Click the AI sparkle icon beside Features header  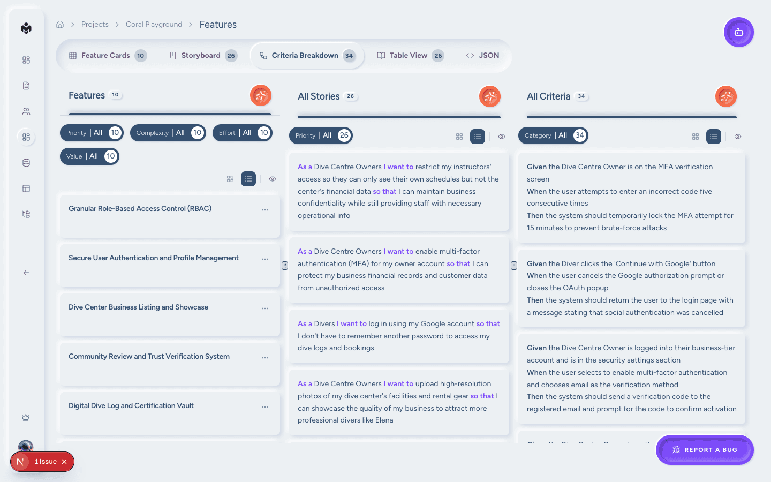click(261, 95)
